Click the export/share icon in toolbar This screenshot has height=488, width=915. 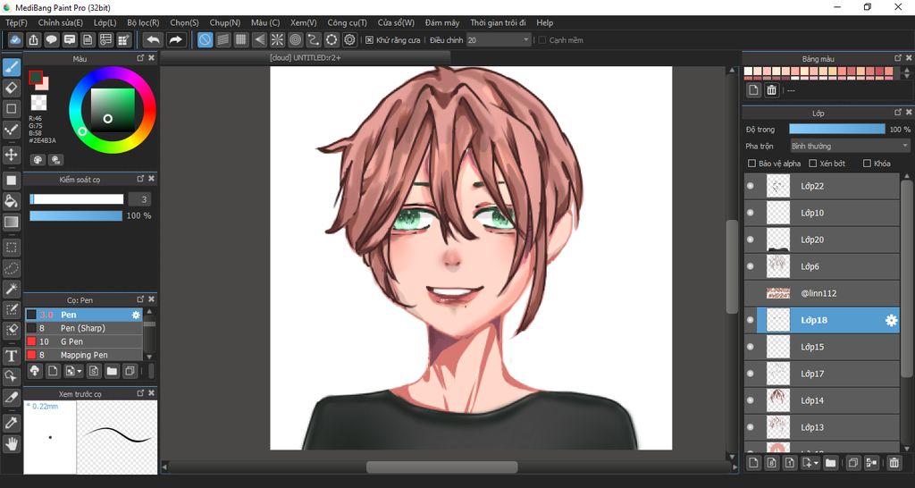pyautogui.click(x=34, y=39)
